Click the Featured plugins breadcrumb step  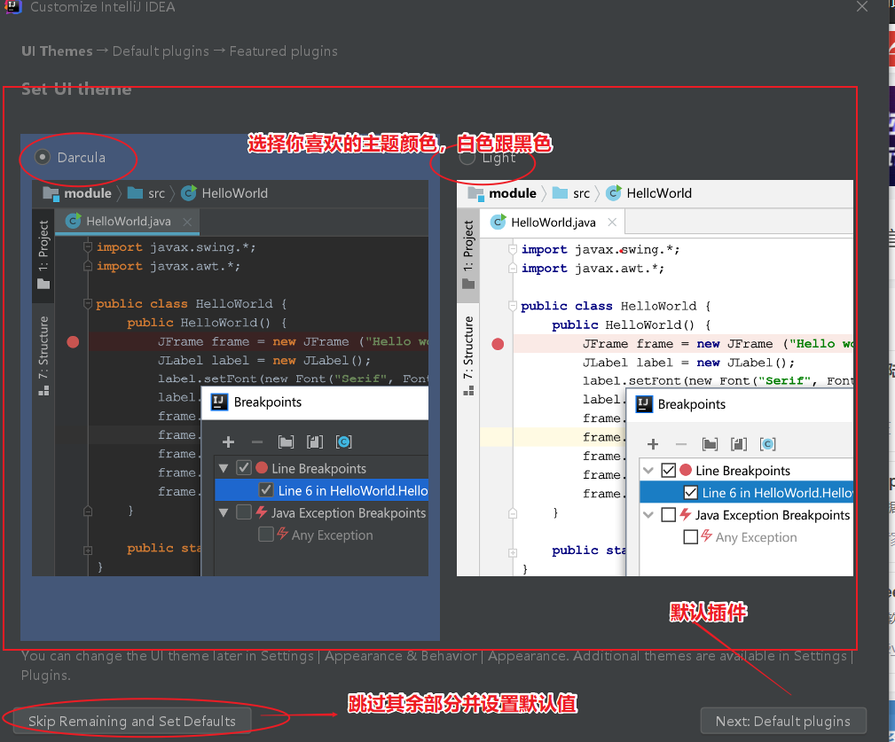coord(283,51)
